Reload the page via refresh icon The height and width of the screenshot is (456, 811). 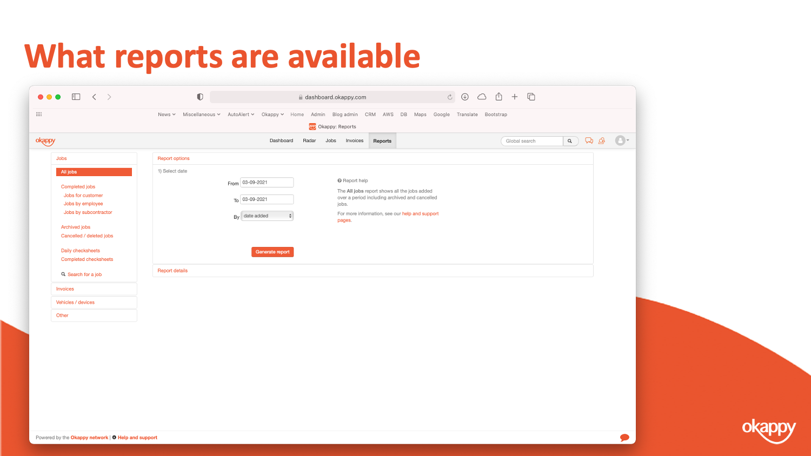[449, 97]
